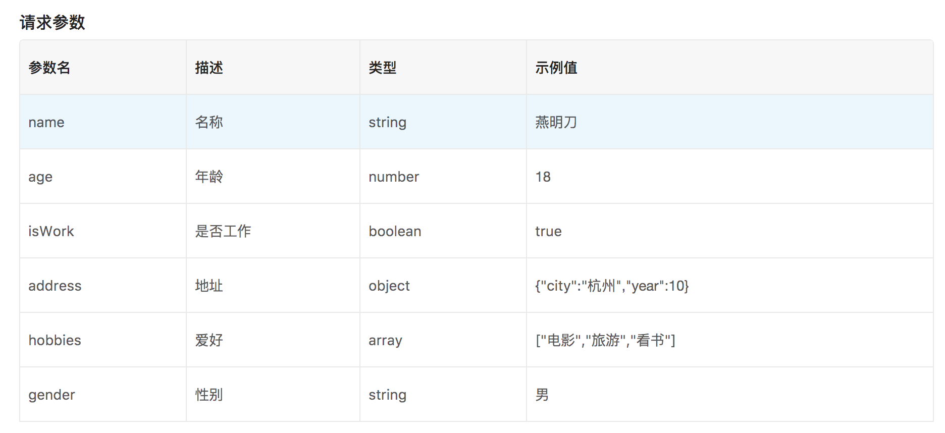Click the "类型" column header

pyautogui.click(x=383, y=68)
